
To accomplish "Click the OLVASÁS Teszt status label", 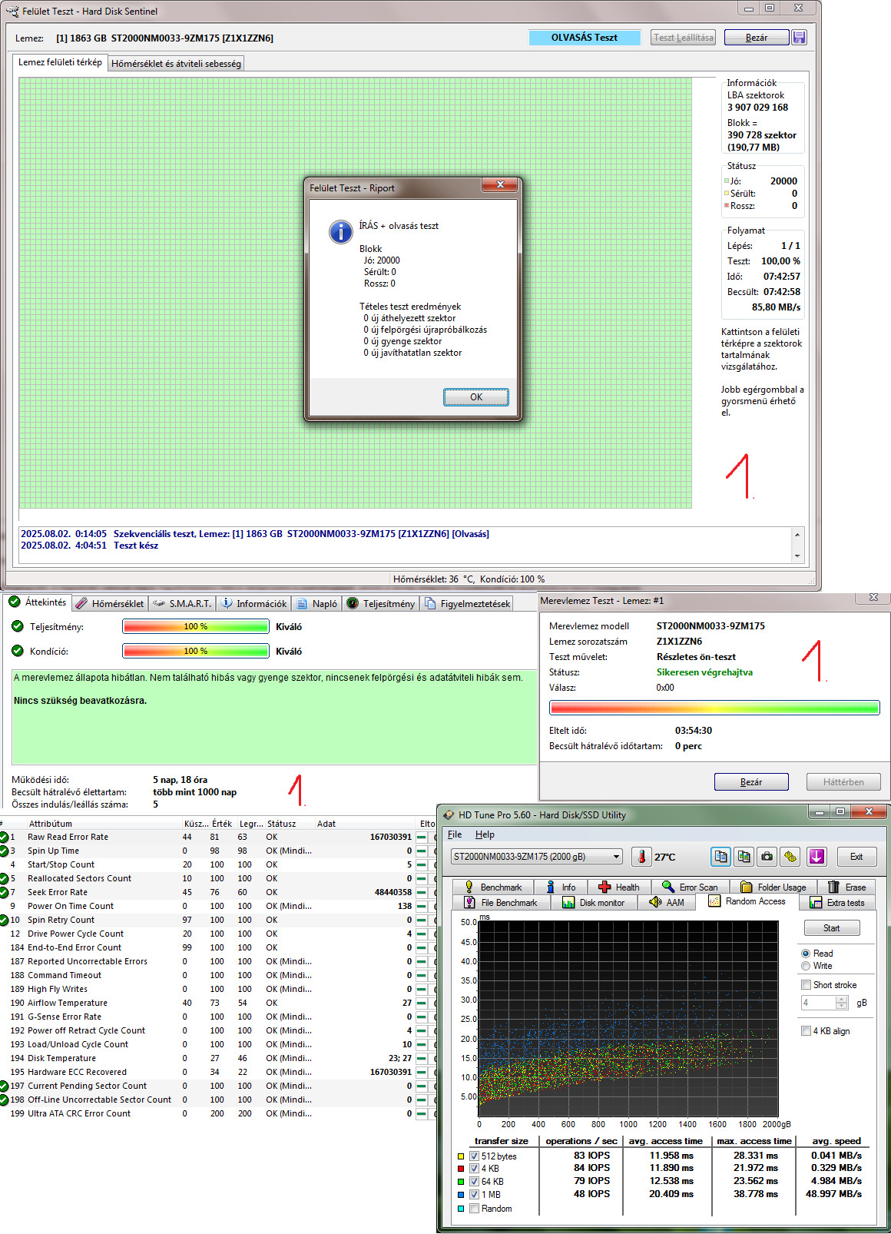I will [x=585, y=38].
